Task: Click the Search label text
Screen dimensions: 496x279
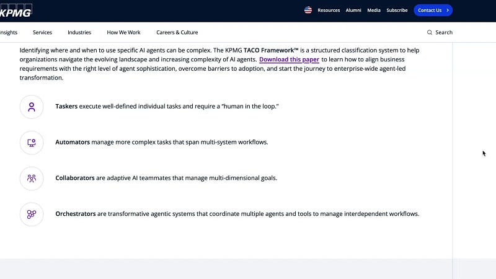Action: 444,32
